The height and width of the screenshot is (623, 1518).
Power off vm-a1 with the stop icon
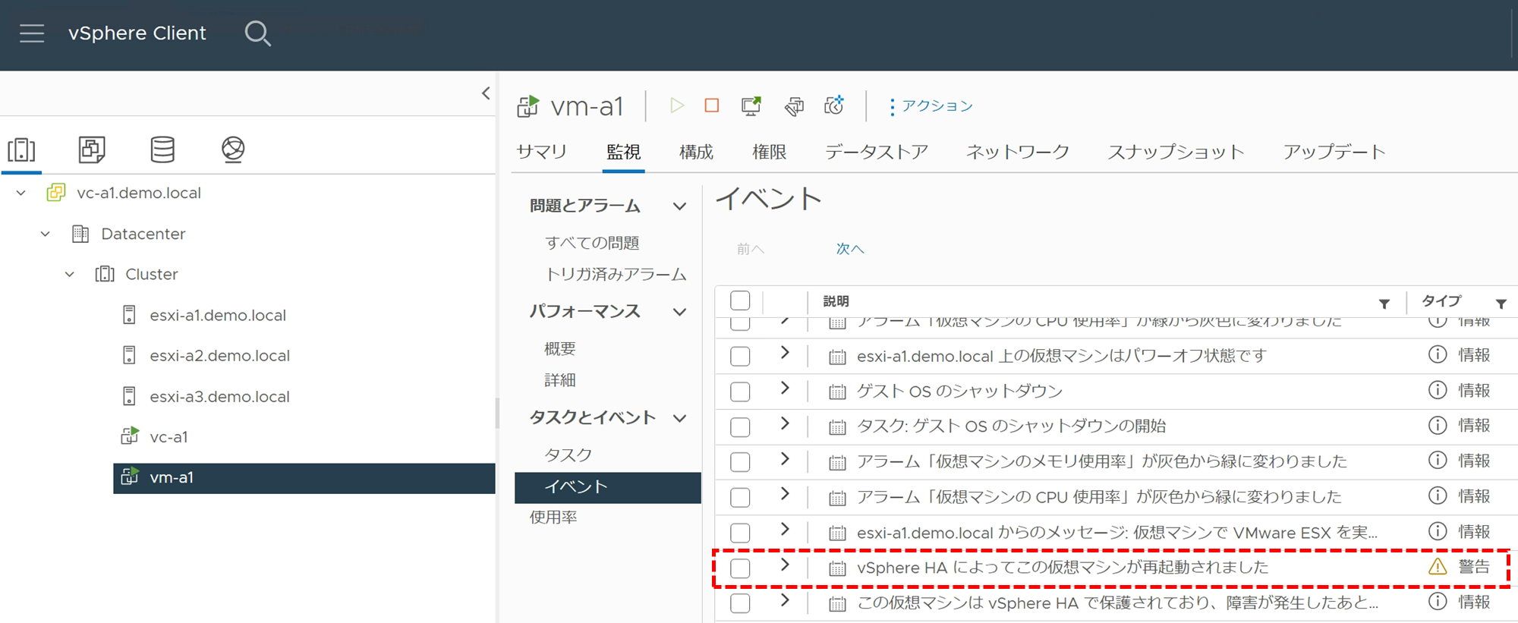712,105
